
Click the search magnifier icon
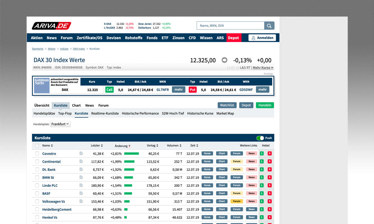pyautogui.click(x=269, y=26)
